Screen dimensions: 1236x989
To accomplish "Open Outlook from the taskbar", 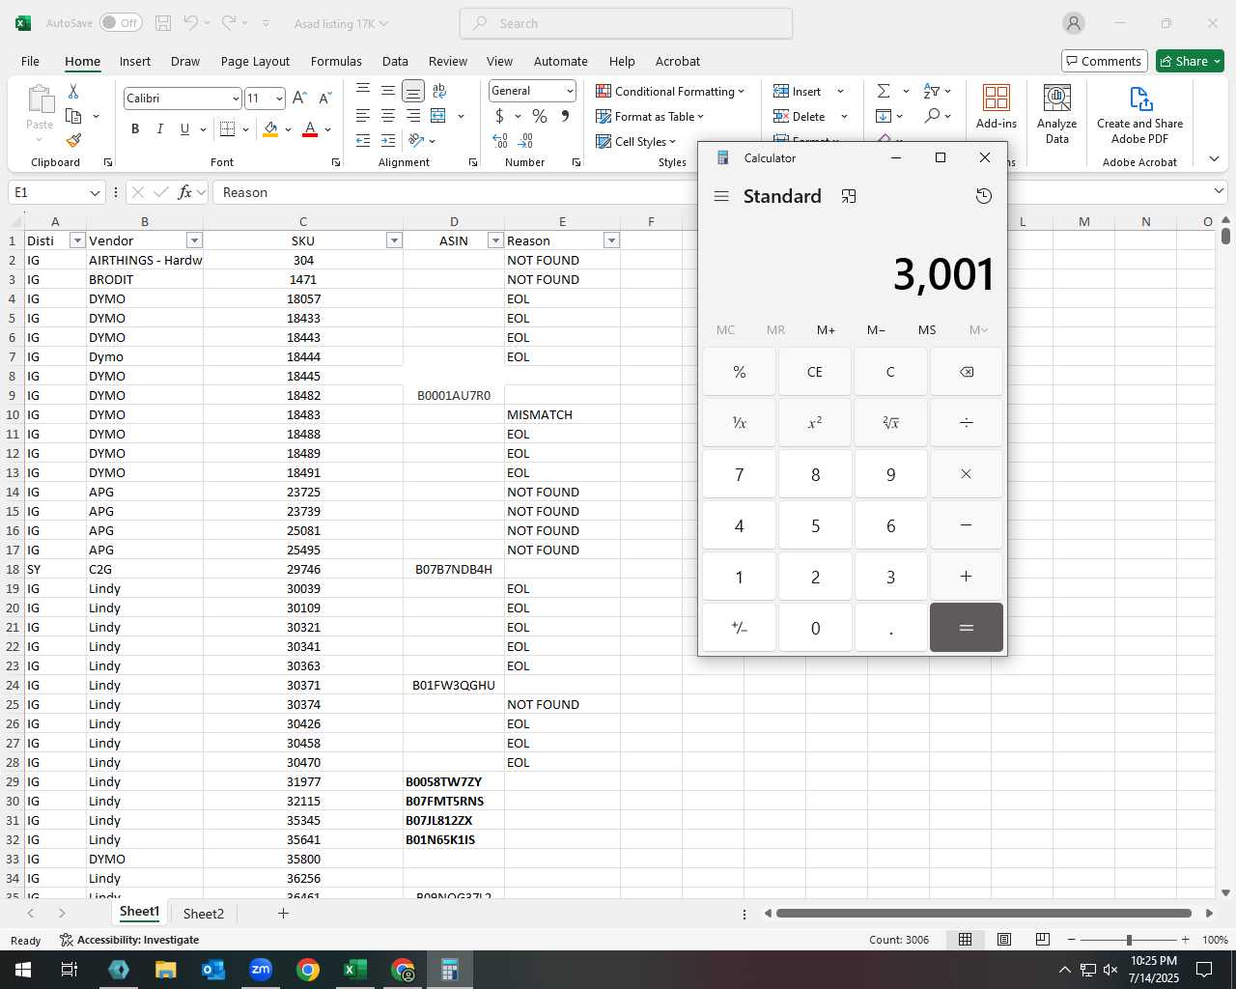I will [213, 970].
